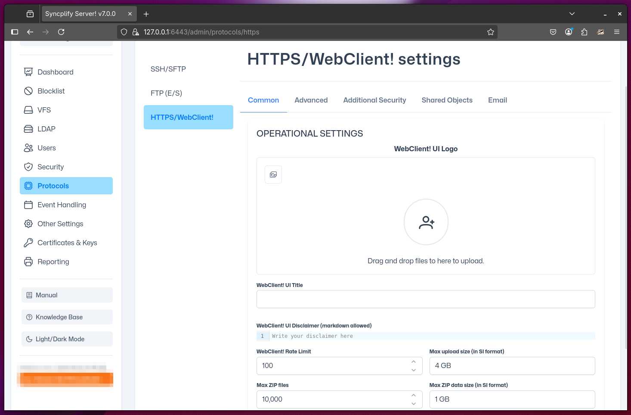Select the LDAP sidebar entry
Screen dimensions: 631x415
46,129
